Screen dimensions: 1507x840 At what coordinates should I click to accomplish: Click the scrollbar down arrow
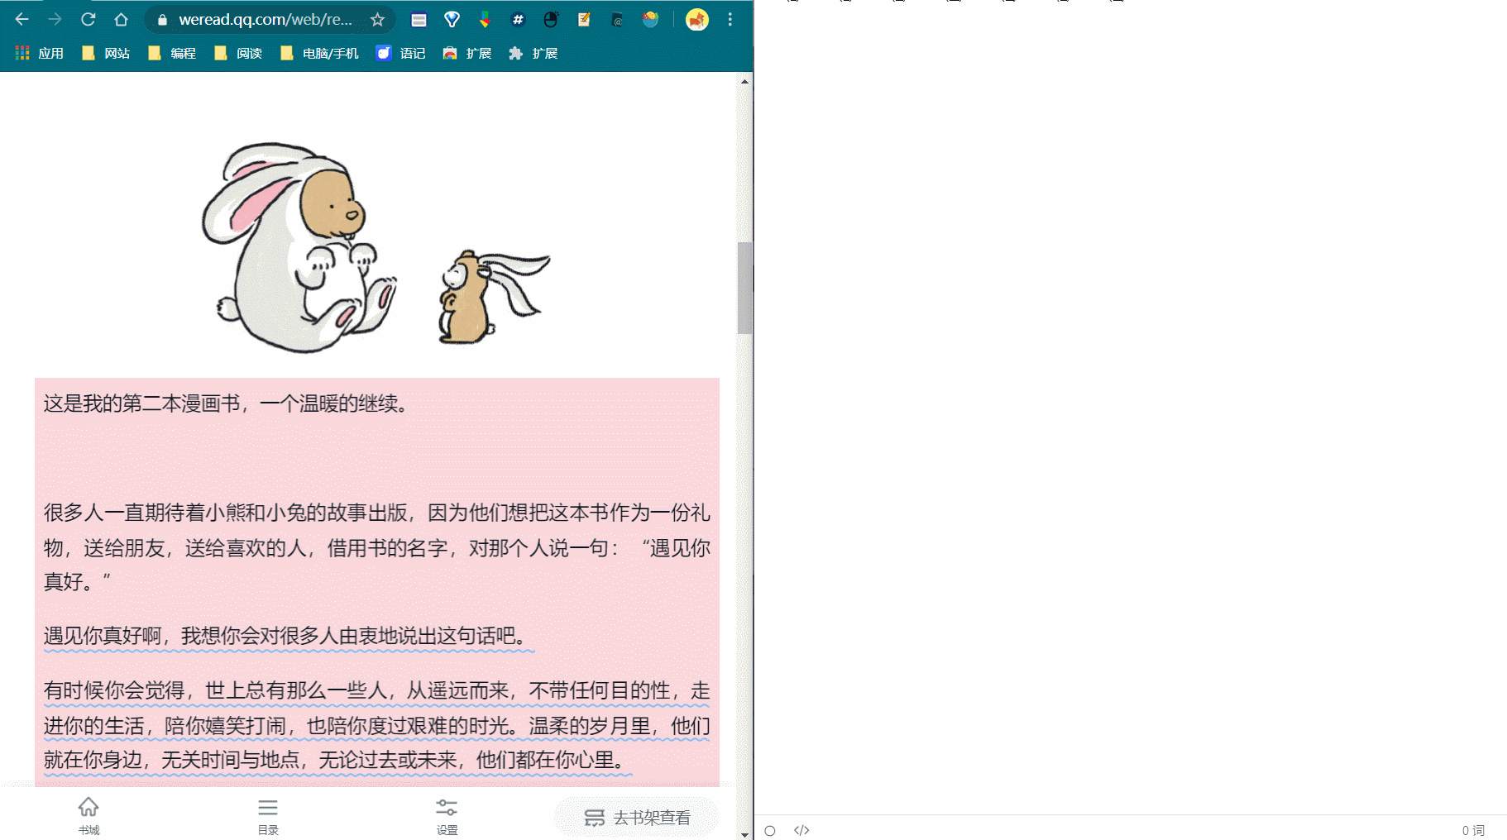pyautogui.click(x=745, y=833)
